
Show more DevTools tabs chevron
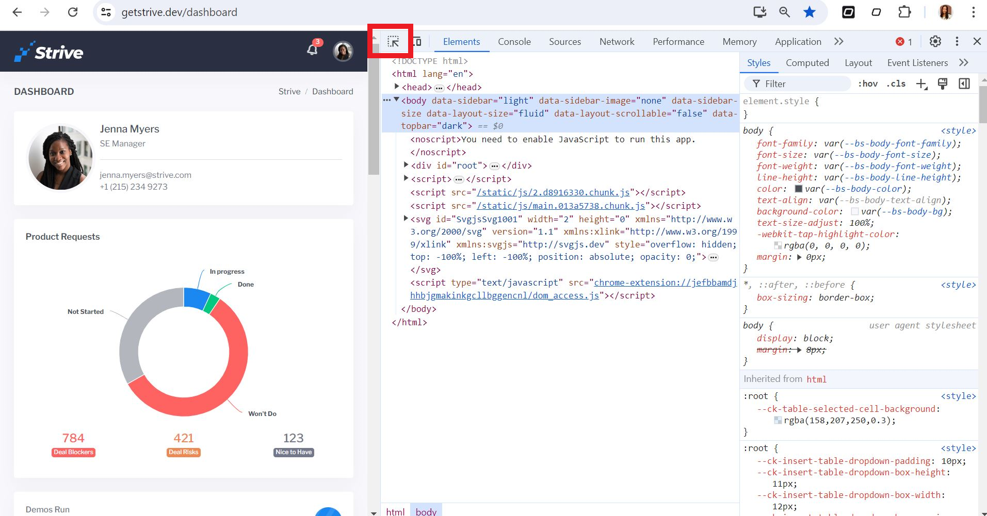pos(839,41)
